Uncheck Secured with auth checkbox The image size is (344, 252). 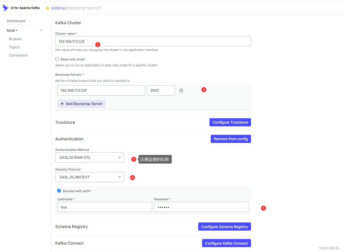coord(59,191)
